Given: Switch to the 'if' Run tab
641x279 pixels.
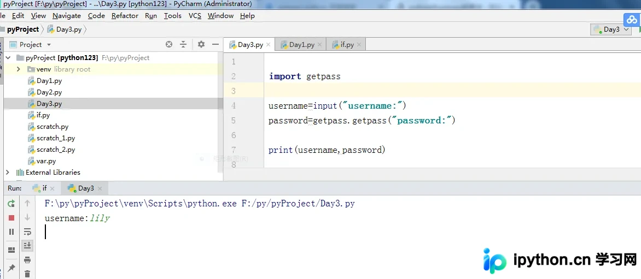Looking at the screenshot, I should 44,188.
